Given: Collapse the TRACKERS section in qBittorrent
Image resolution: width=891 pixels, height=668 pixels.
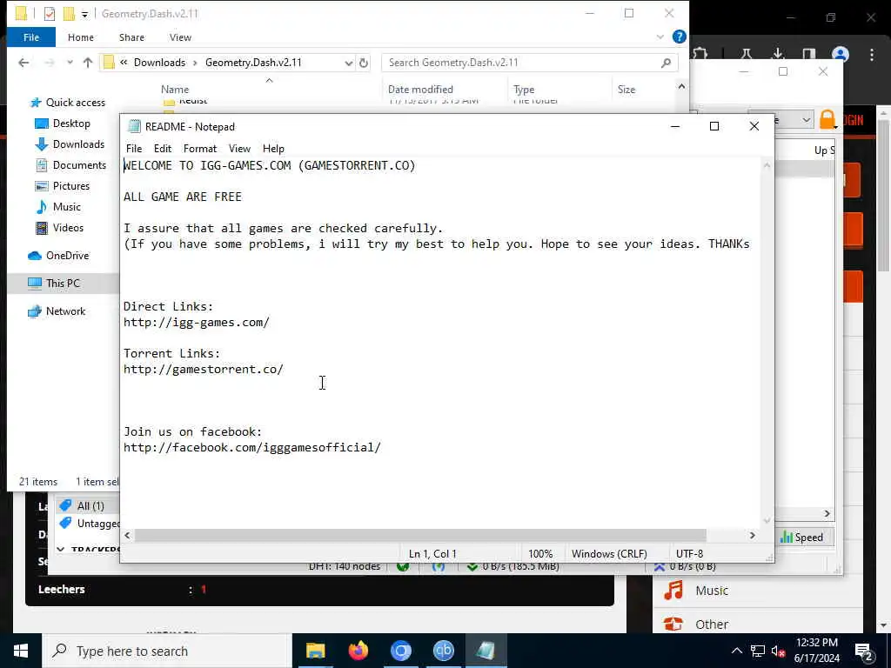Looking at the screenshot, I should [61, 550].
